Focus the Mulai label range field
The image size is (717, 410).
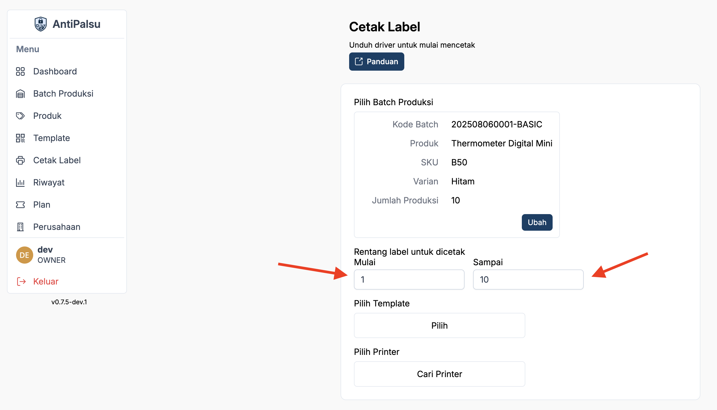(409, 280)
